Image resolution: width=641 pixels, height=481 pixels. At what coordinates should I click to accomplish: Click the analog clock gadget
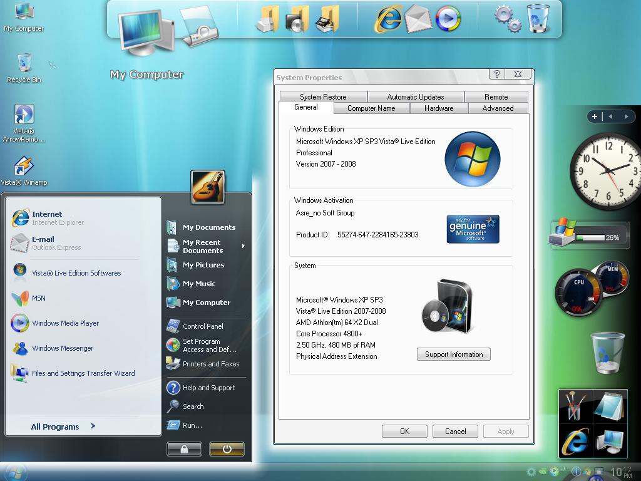605,170
